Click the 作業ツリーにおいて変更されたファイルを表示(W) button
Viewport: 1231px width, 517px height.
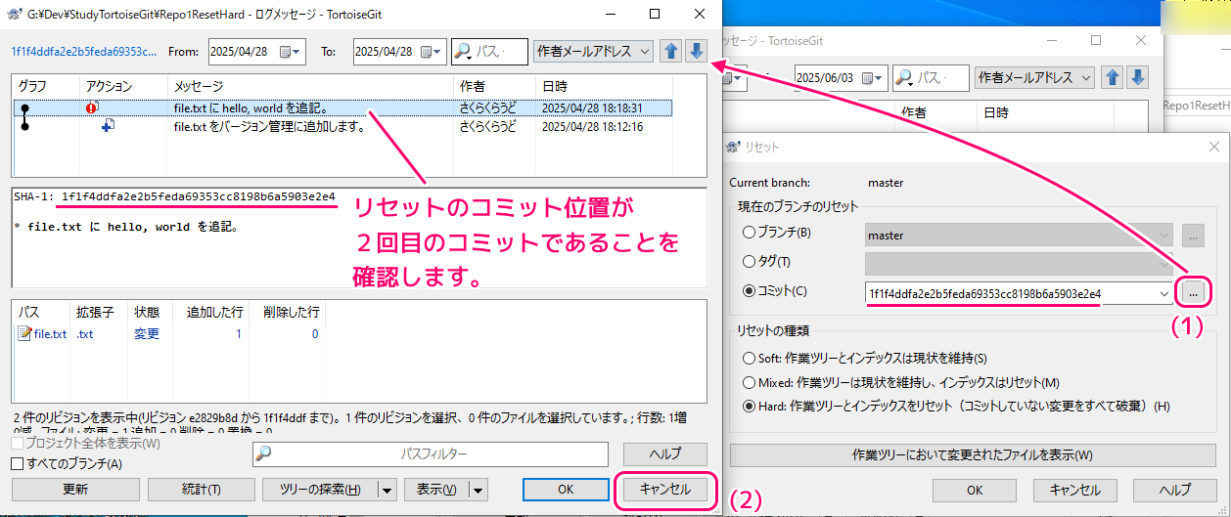(x=972, y=454)
